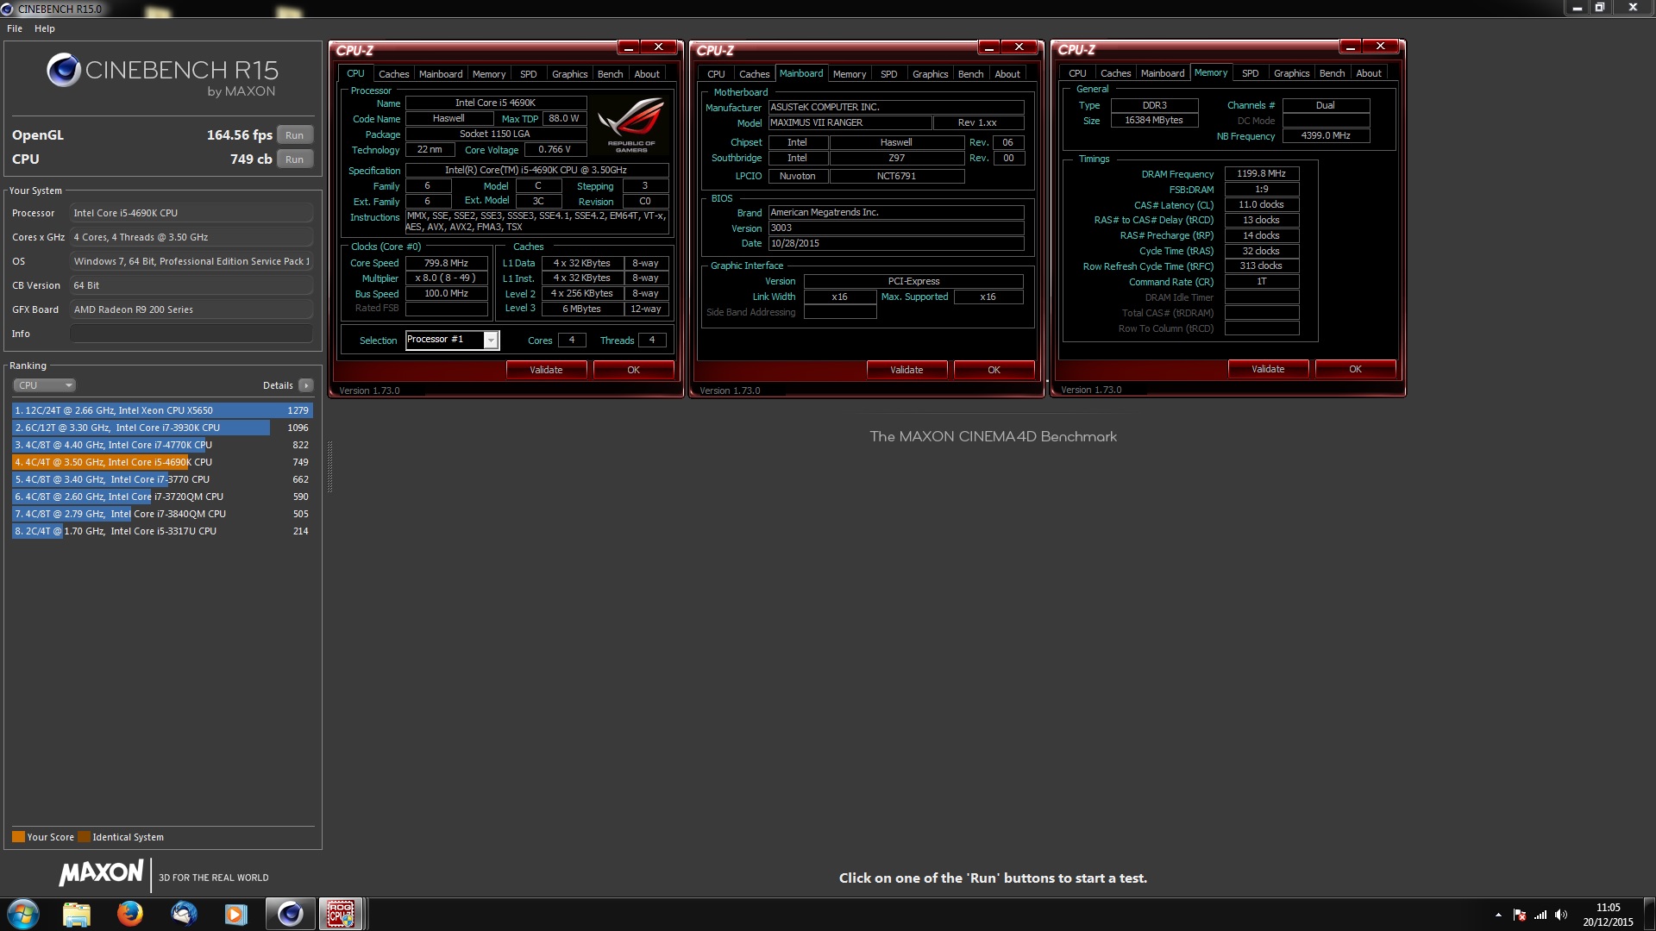Image resolution: width=1656 pixels, height=931 pixels.
Task: Open Graphics tab in first CPU-Z window
Action: 569,74
